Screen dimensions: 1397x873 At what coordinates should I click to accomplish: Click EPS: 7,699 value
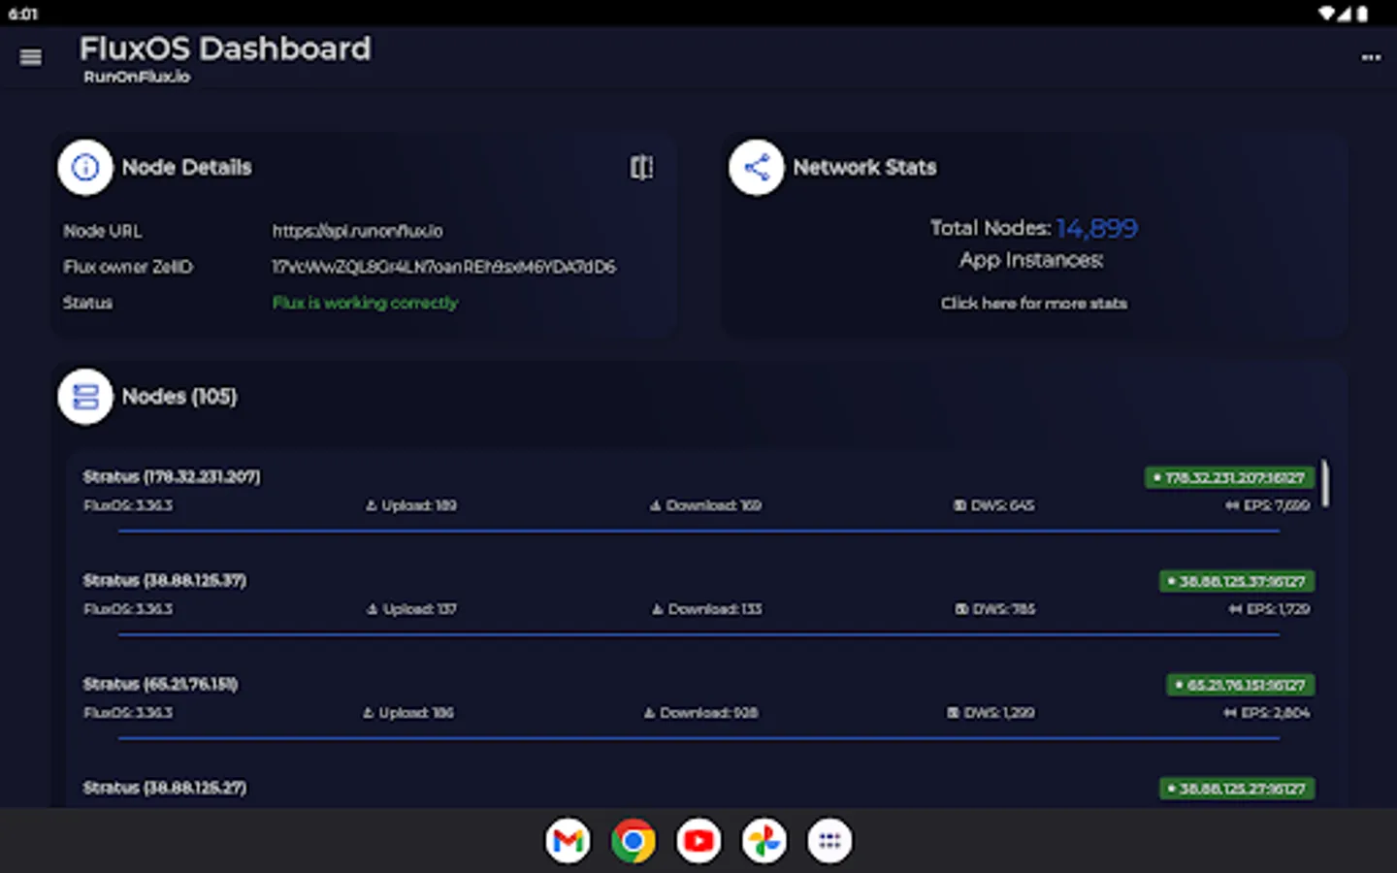click(1268, 505)
